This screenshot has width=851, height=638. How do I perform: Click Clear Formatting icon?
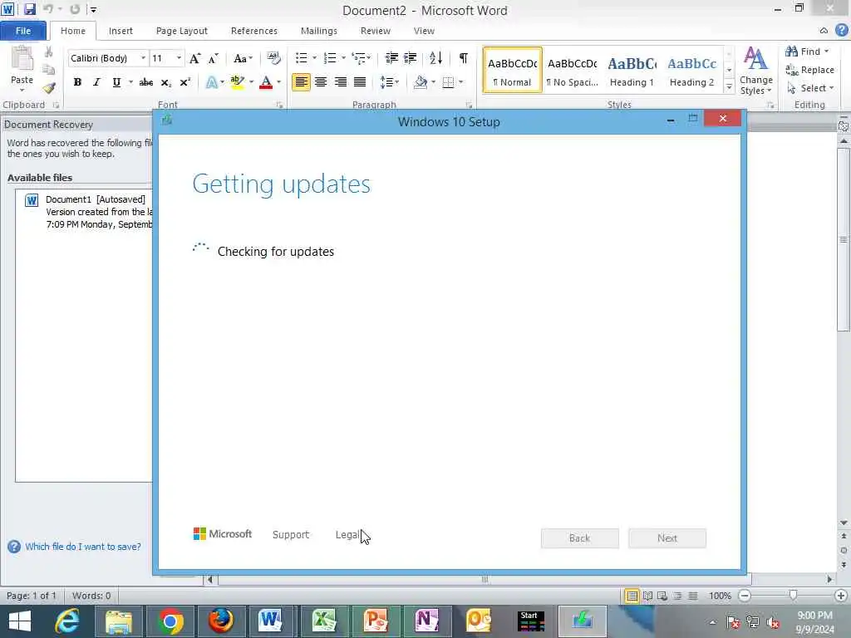click(x=273, y=58)
